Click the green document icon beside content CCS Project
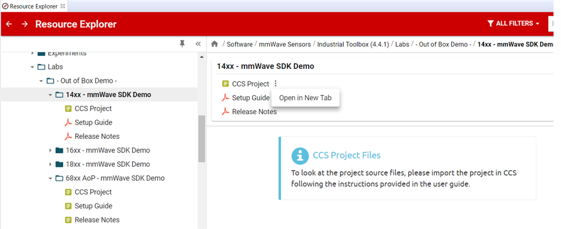The height and width of the screenshot is (229, 561). click(226, 84)
